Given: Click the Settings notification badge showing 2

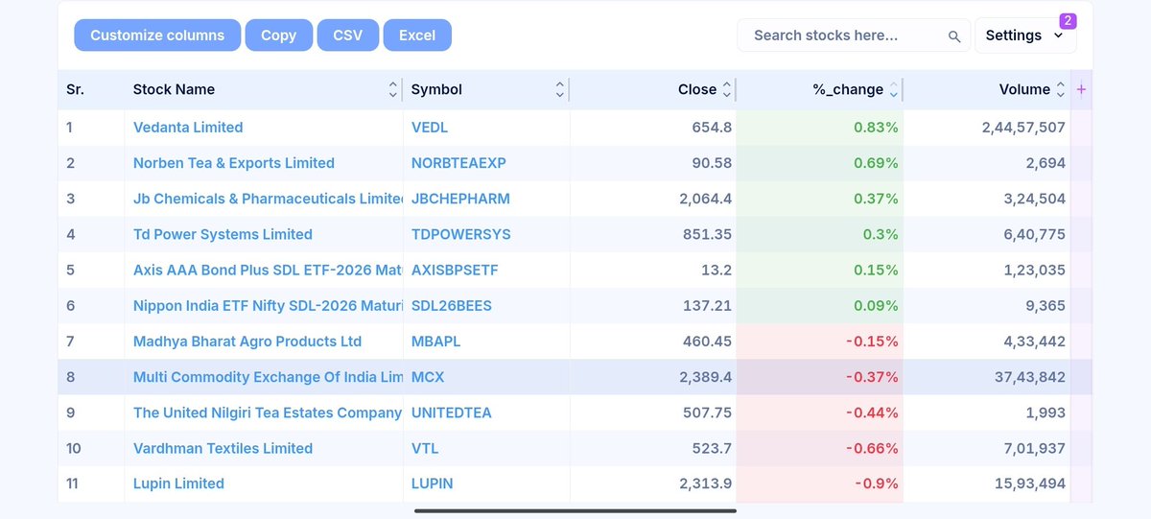Looking at the screenshot, I should [1068, 20].
